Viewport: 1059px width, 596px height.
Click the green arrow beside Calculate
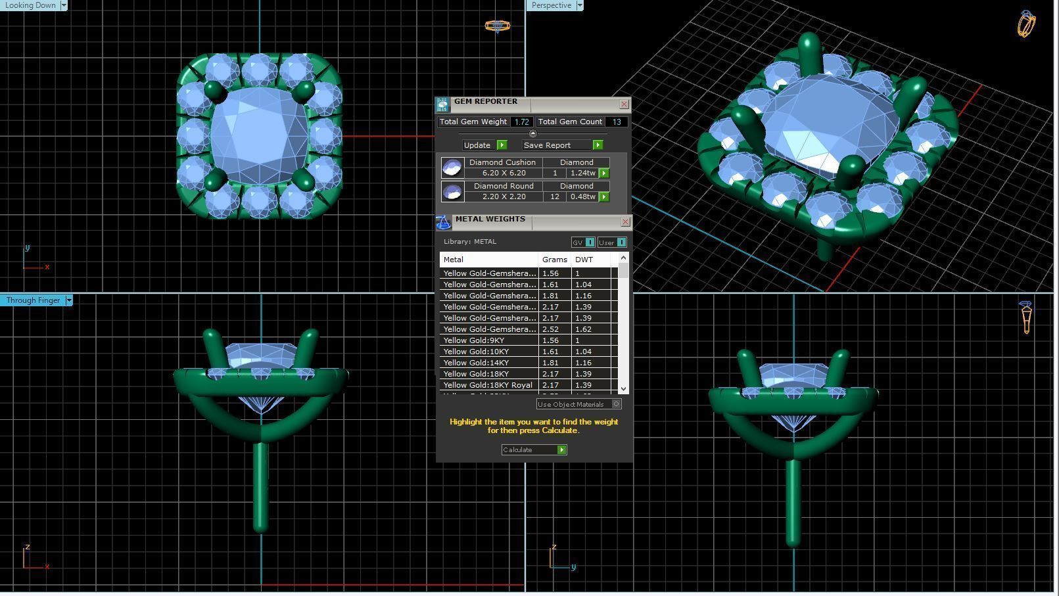click(561, 450)
